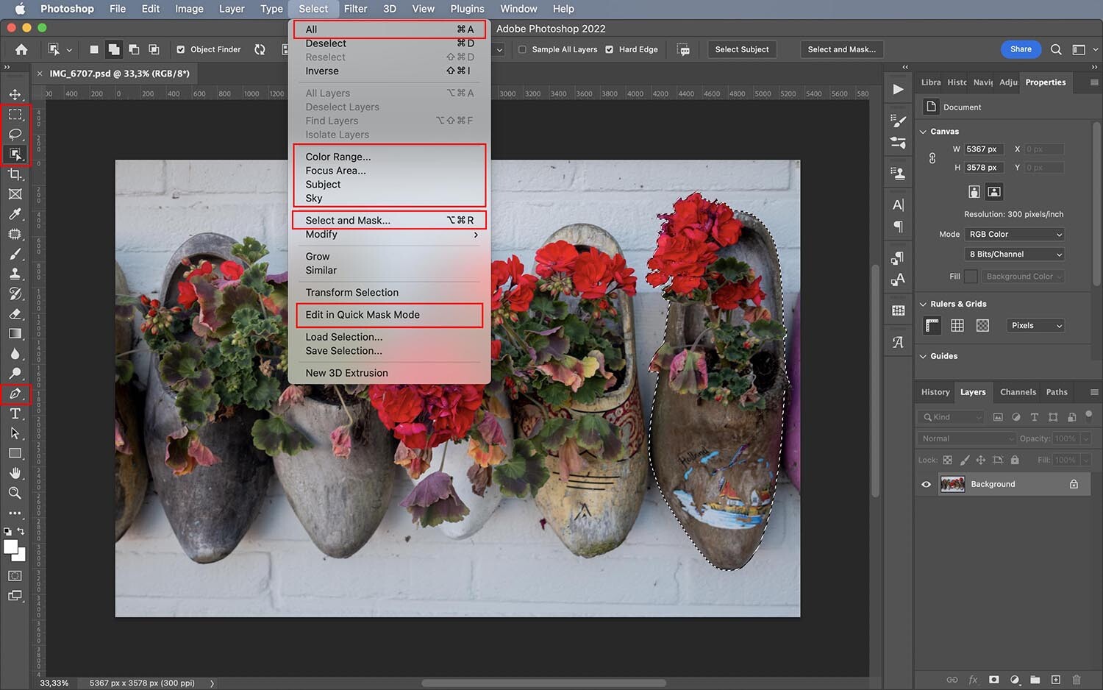1103x690 pixels.
Task: Click the canvas Fill color swatch
Action: (x=971, y=277)
